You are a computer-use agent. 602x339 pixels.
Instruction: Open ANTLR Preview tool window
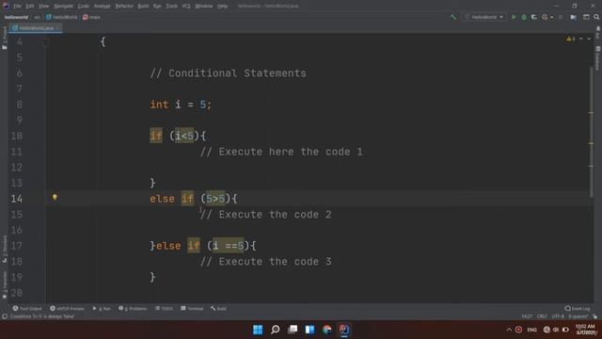67,309
